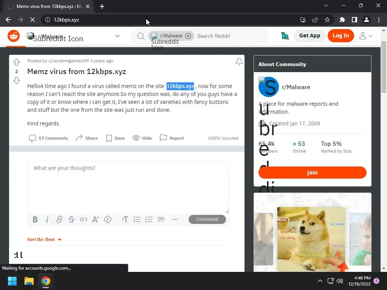The image size is (387, 290).
Task: Insert a quote block
Action: coord(161,219)
